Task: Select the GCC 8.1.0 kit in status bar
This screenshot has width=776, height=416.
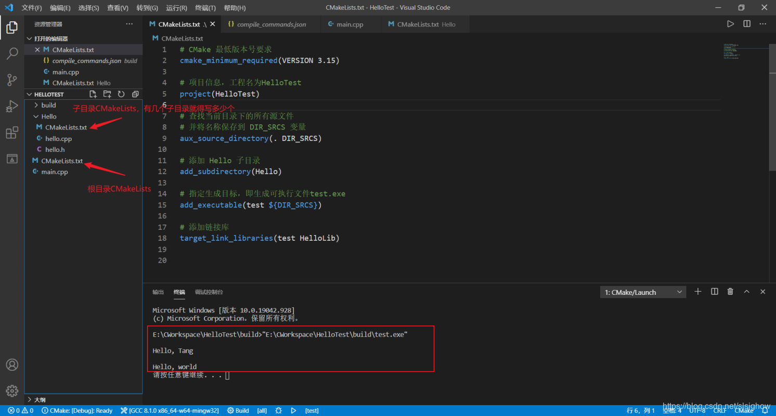Action: tap(170, 410)
